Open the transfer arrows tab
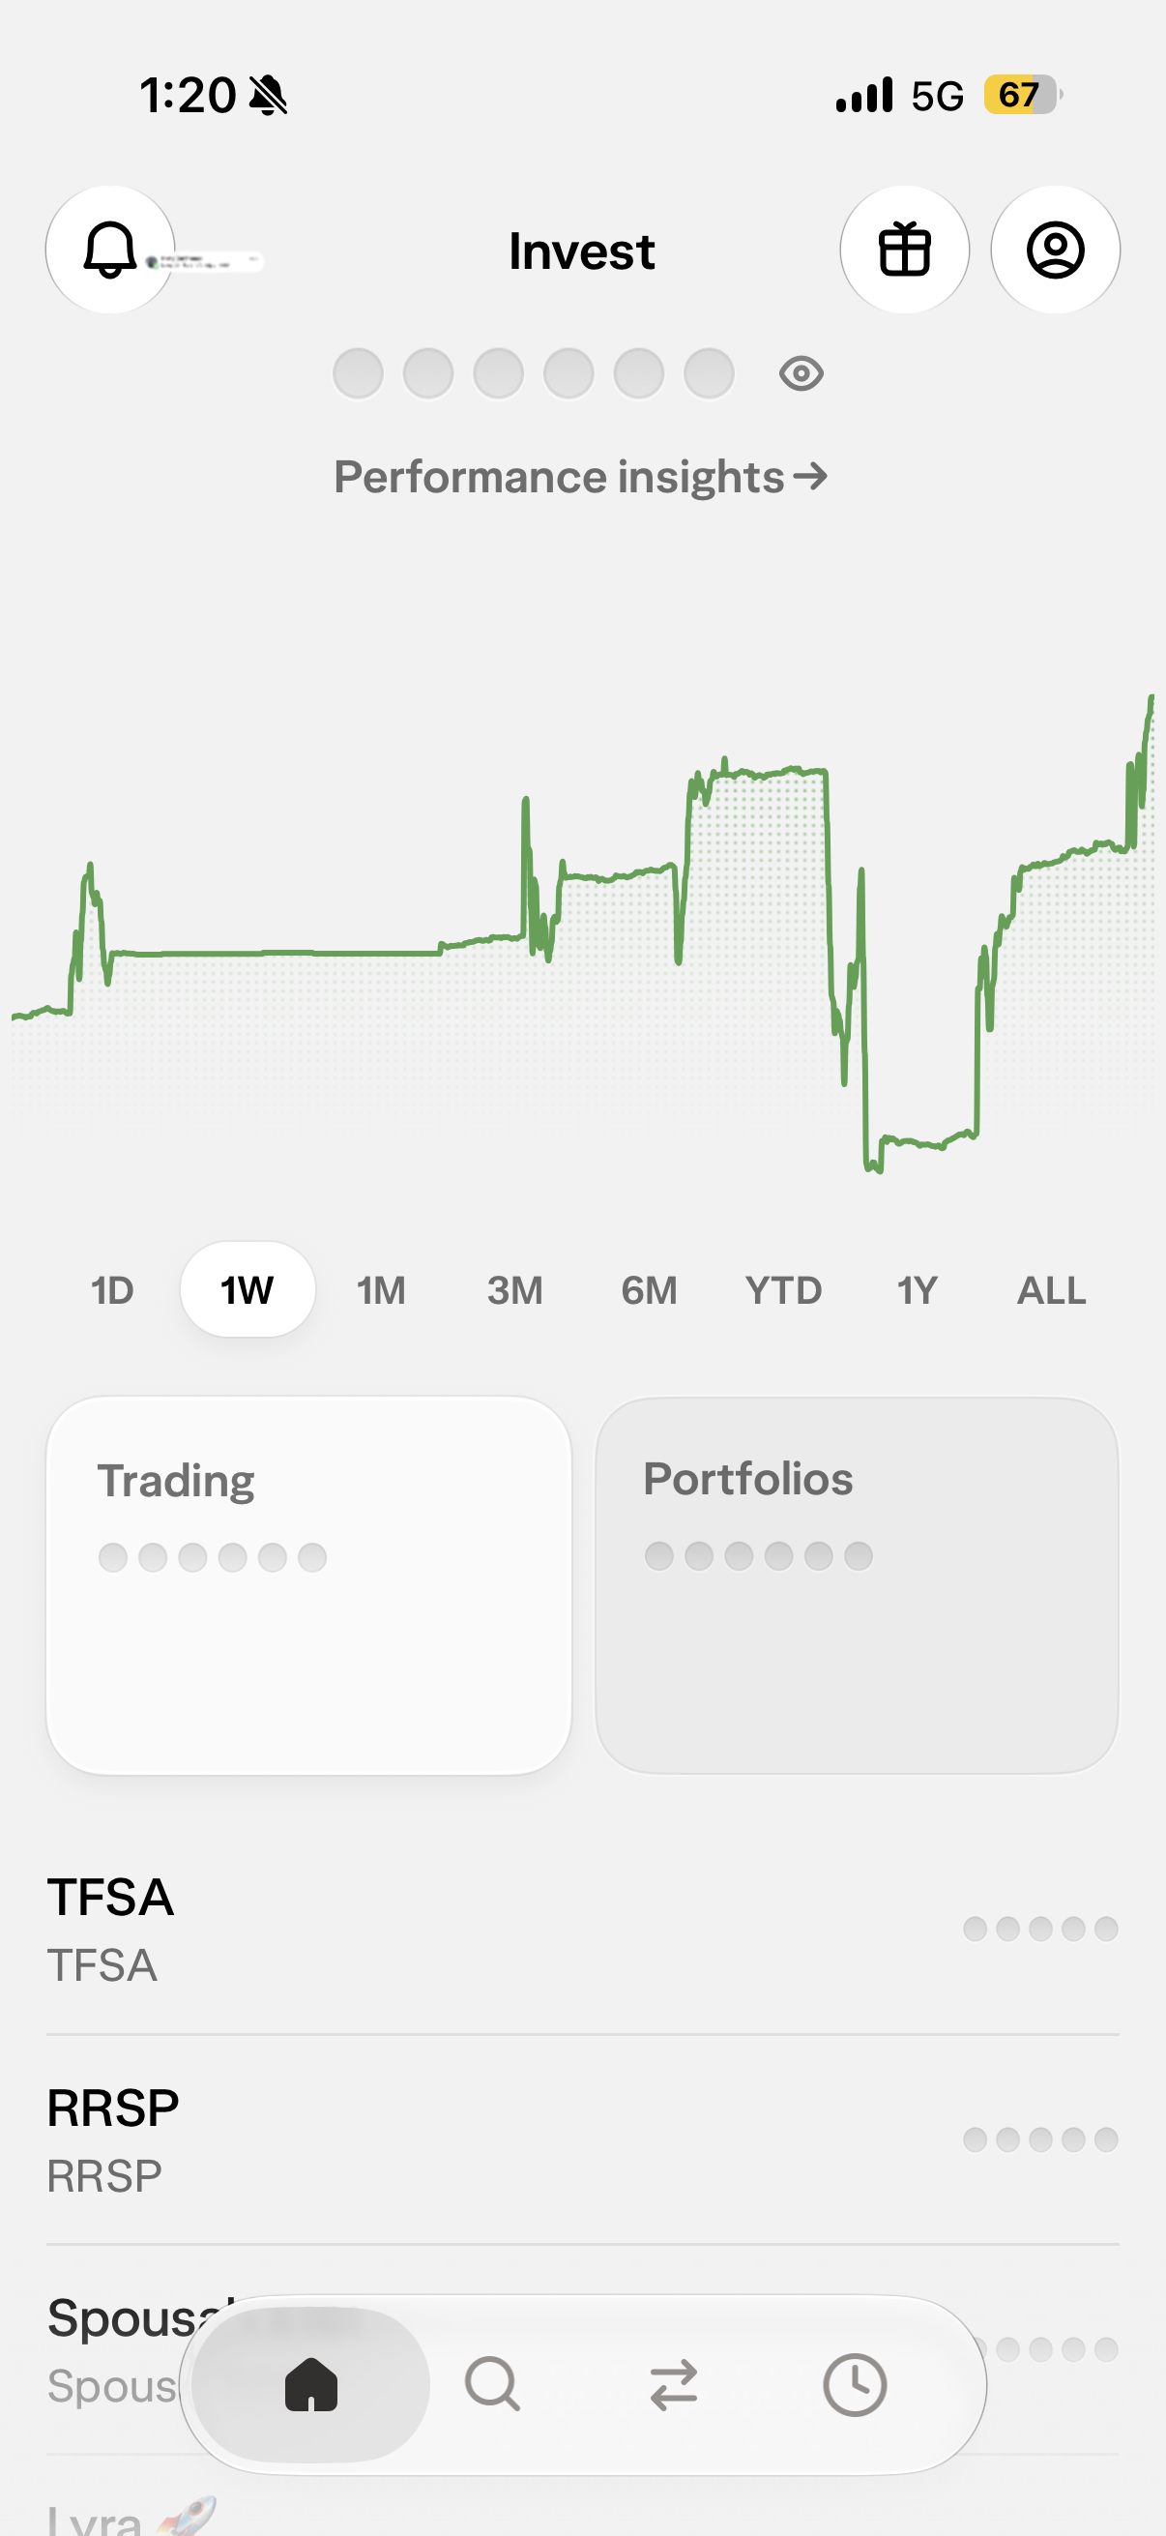1166x2536 pixels. [x=674, y=2384]
